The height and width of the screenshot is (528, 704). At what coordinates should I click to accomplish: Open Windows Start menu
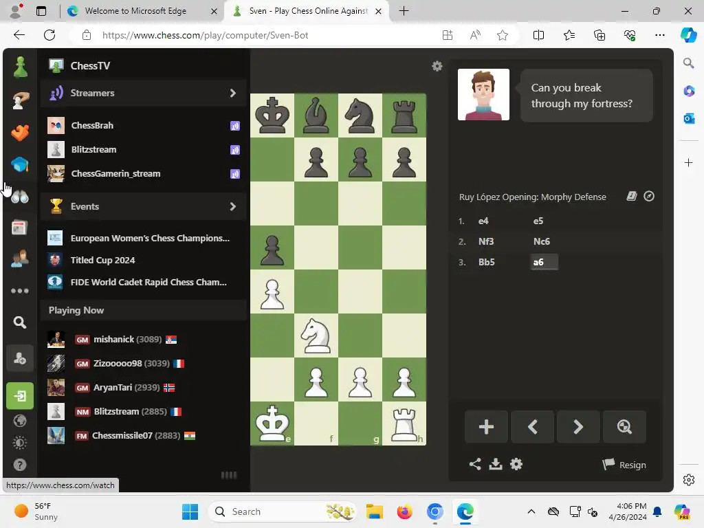190,511
